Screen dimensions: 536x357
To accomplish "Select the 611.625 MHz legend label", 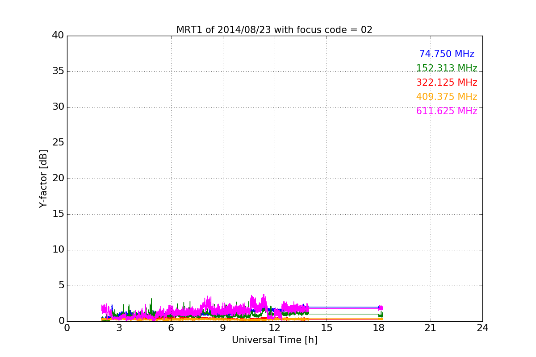I will pos(447,111).
